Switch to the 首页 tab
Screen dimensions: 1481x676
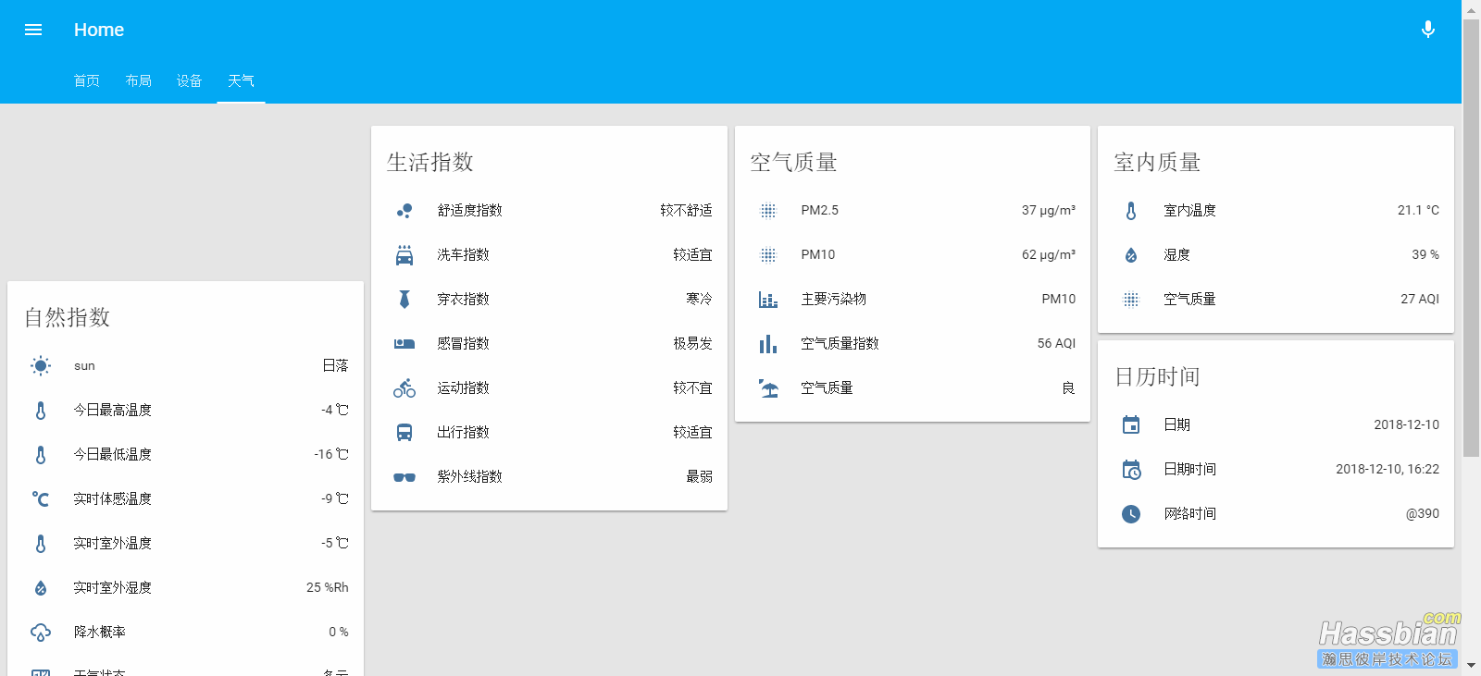(x=87, y=81)
